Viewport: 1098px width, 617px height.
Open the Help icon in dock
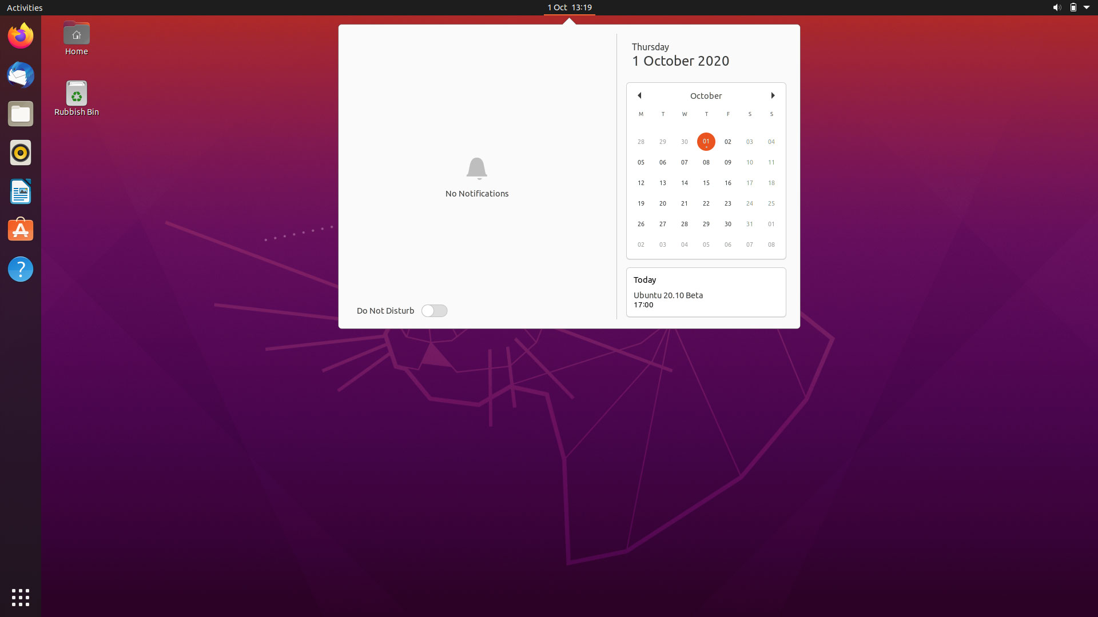tap(21, 269)
